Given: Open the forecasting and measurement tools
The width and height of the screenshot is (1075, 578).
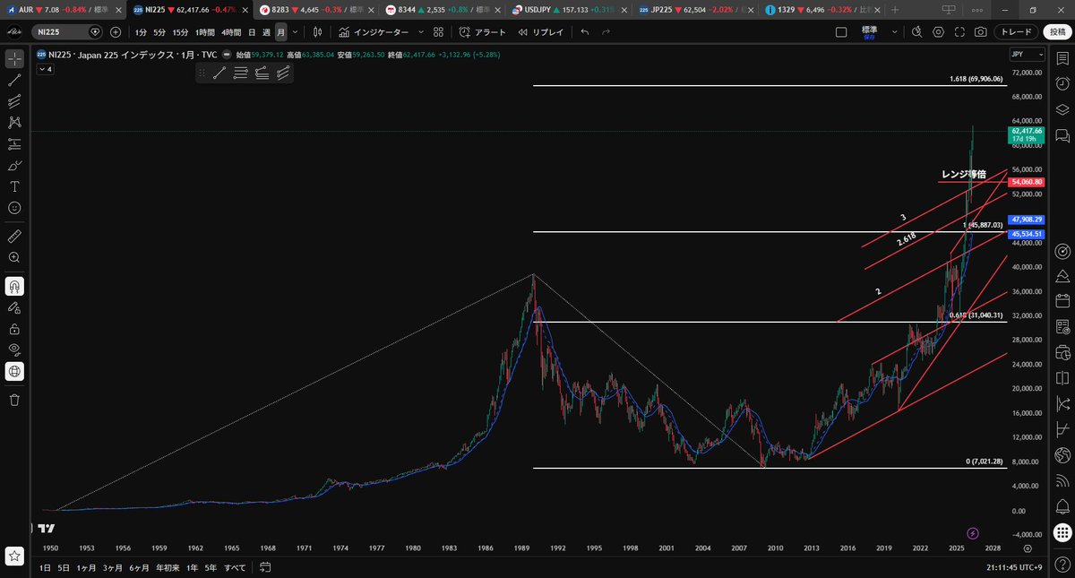Looking at the screenshot, I should [x=14, y=143].
